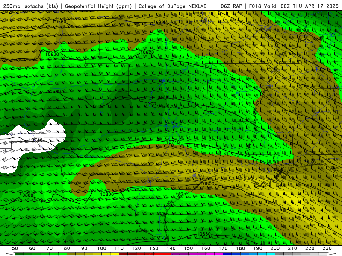Click the 110 label on the color scale

coord(119,248)
